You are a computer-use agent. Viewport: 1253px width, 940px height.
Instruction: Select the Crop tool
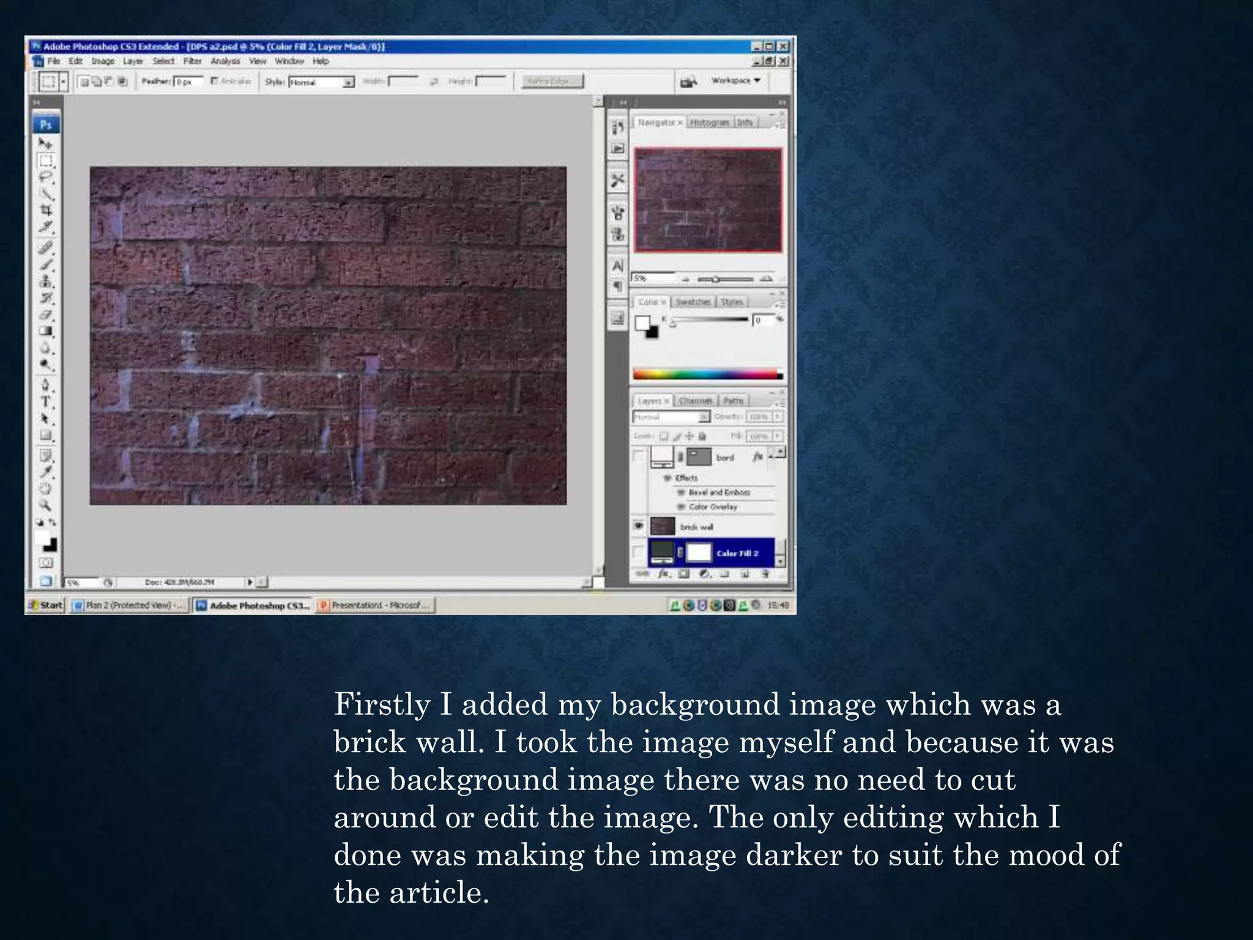click(x=46, y=211)
